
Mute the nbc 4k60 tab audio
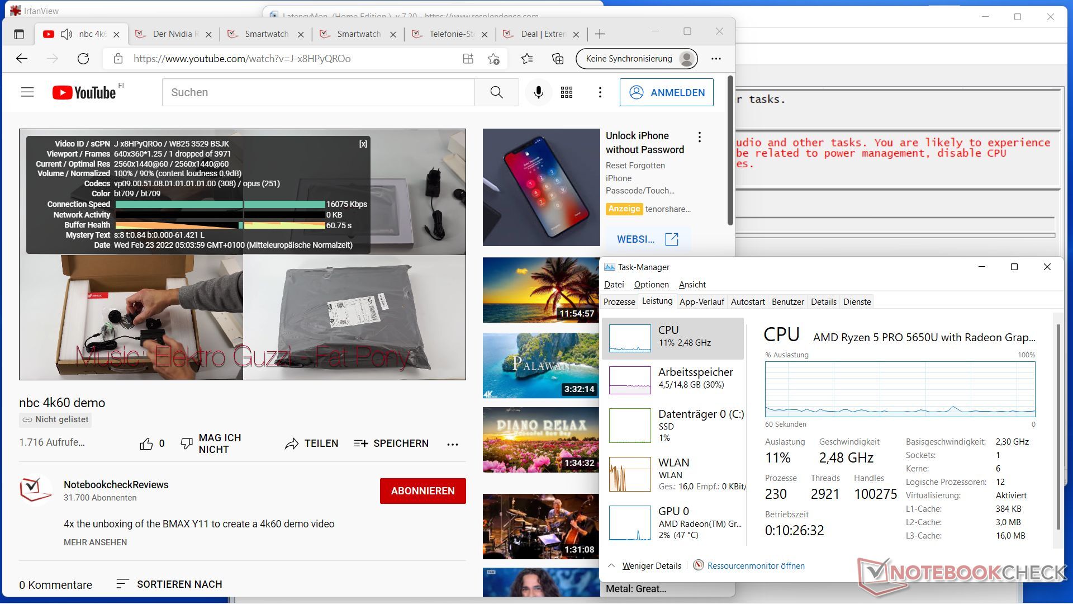(x=67, y=34)
